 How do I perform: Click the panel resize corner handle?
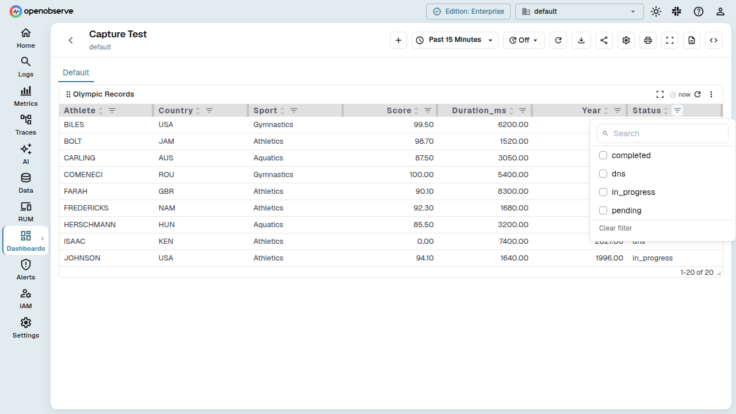(x=719, y=274)
